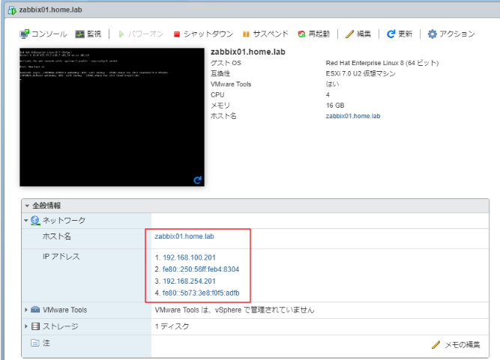The height and width of the screenshot is (360, 500).
Task: Collapse the 全般情報 panel arrow
Action: tap(27, 206)
